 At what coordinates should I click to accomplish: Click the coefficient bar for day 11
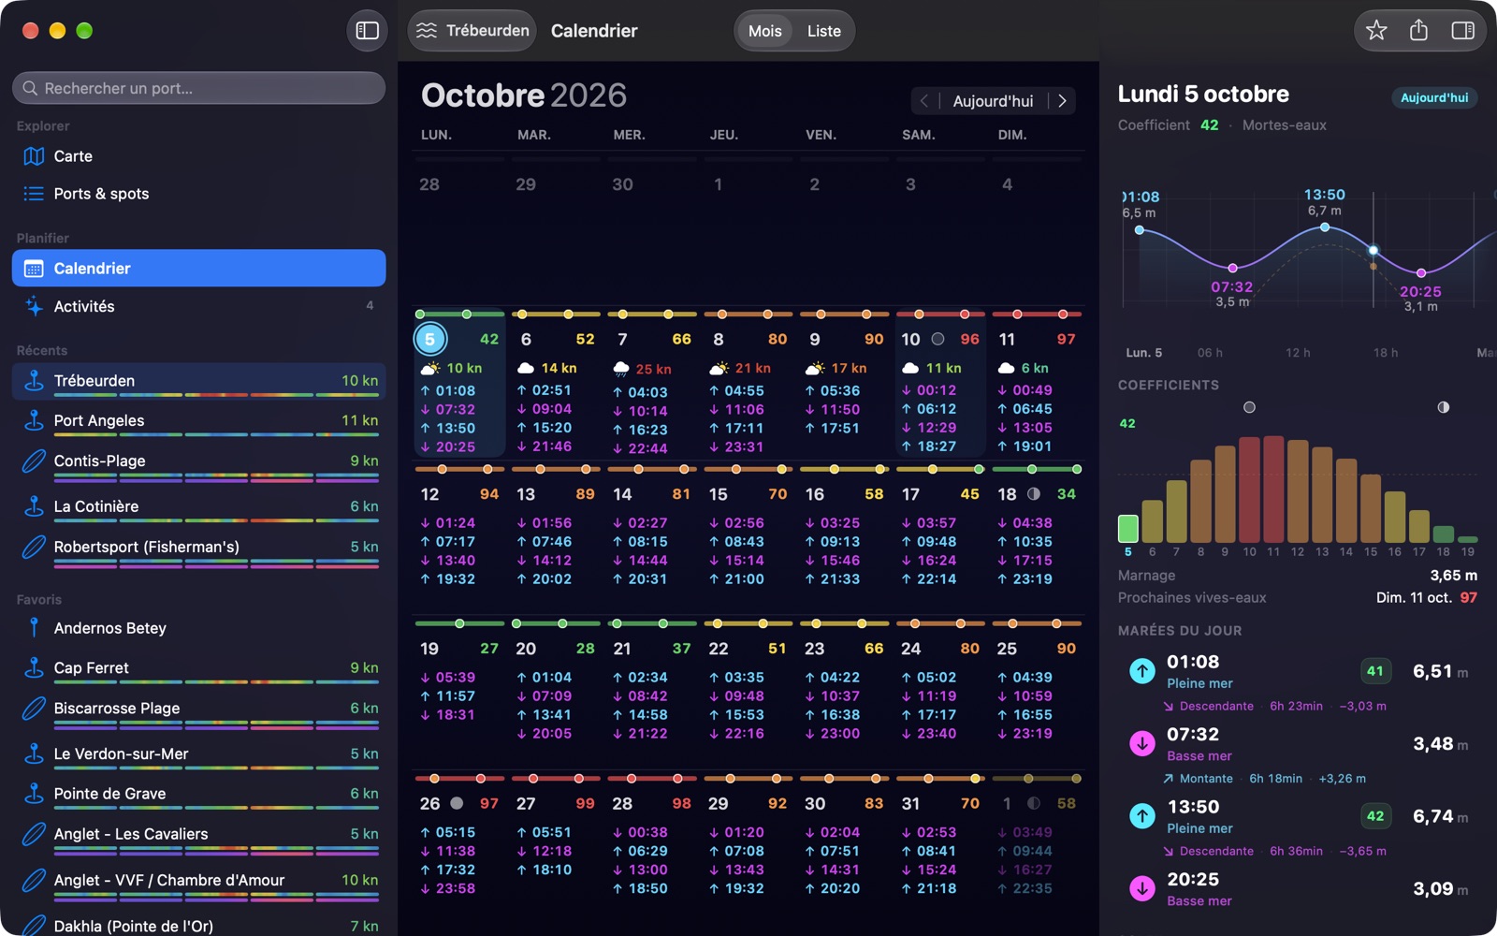point(1272,490)
